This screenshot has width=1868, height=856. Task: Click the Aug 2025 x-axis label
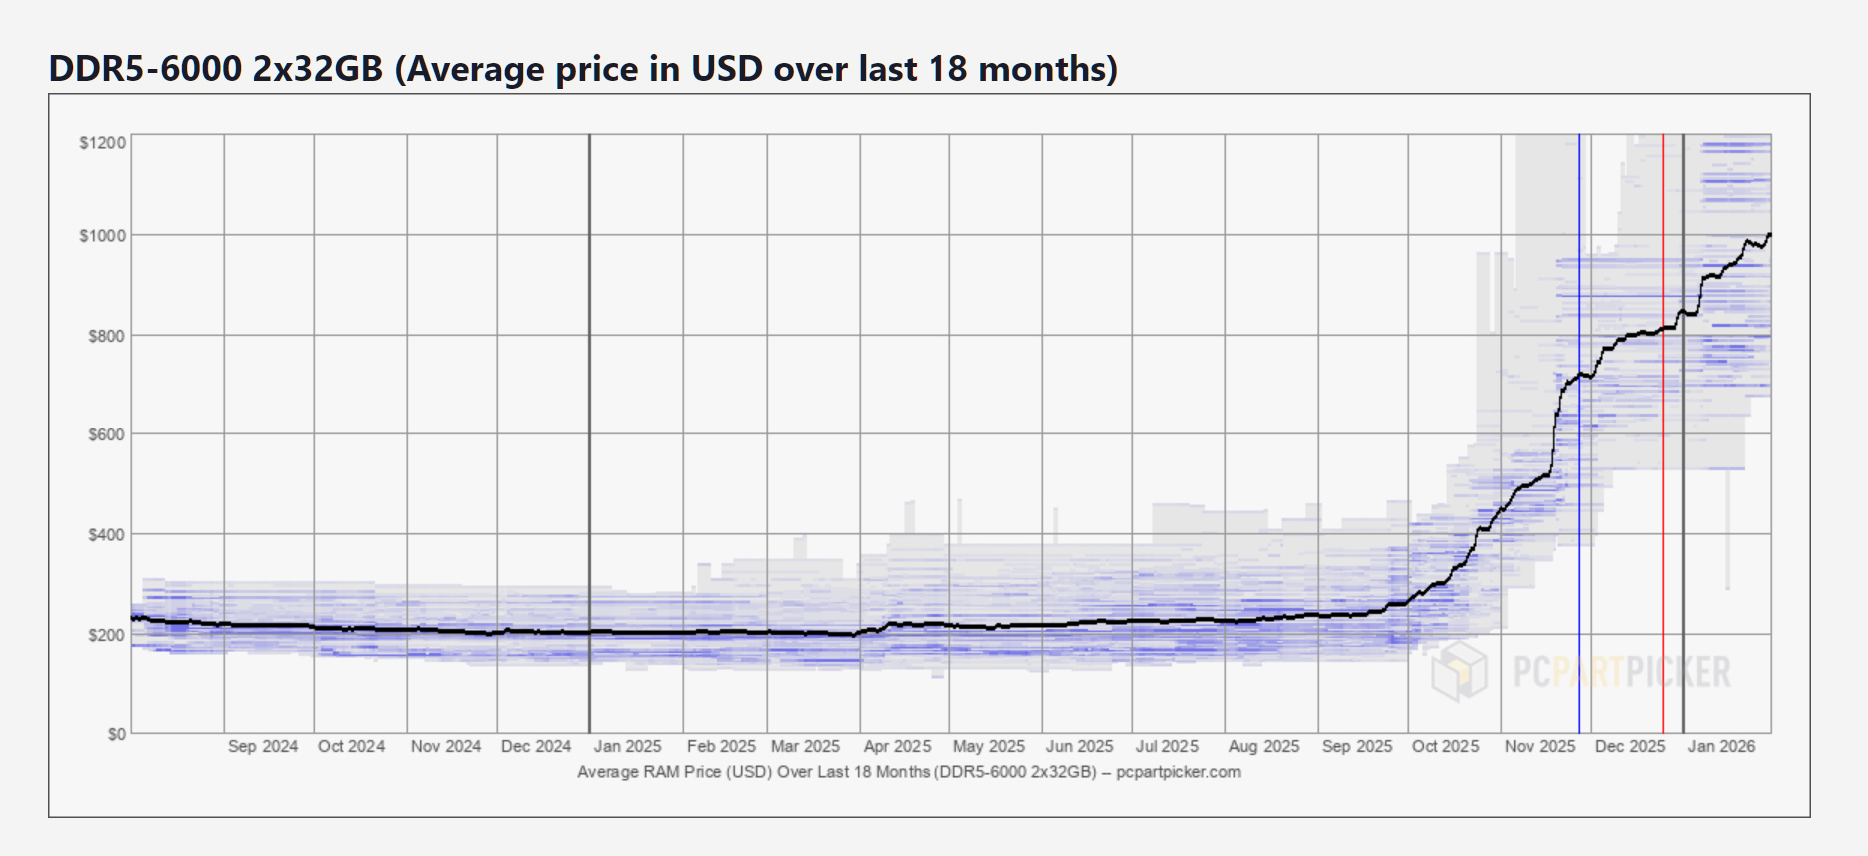coord(1264,746)
